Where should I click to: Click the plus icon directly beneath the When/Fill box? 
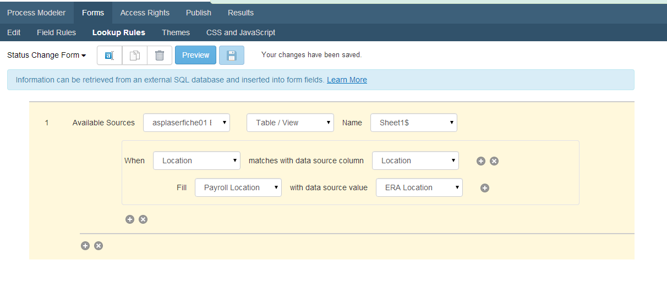[x=130, y=219]
